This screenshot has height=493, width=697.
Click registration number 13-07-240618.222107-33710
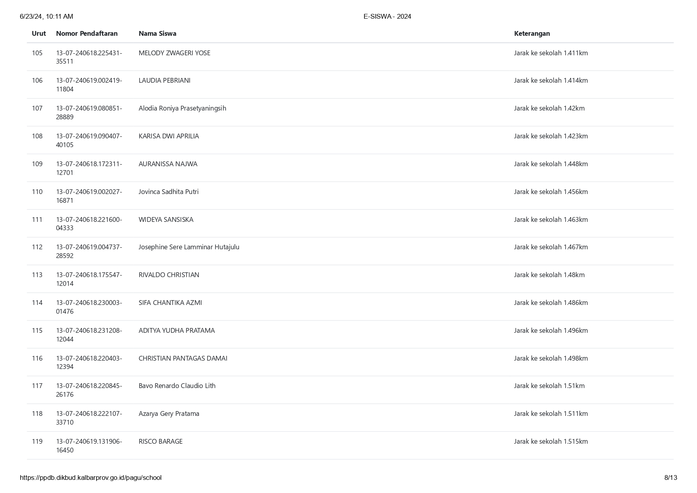(89, 418)
